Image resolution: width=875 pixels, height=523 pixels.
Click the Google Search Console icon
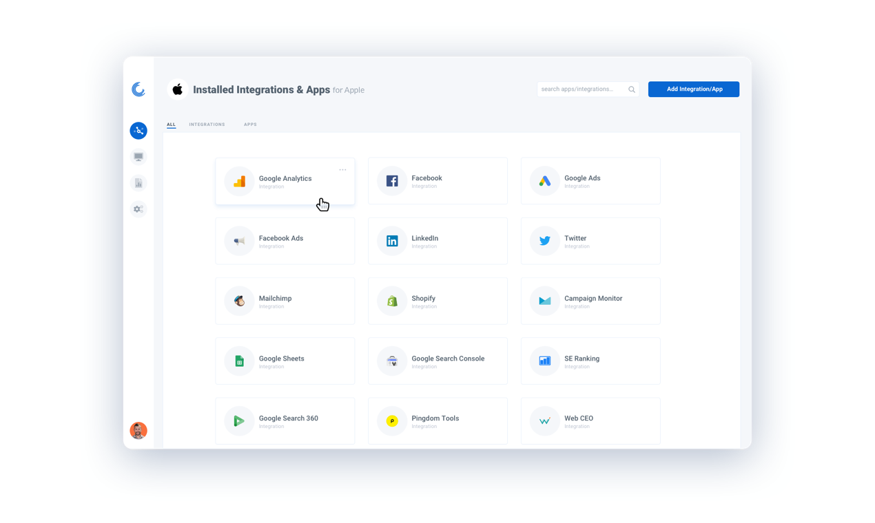click(392, 361)
